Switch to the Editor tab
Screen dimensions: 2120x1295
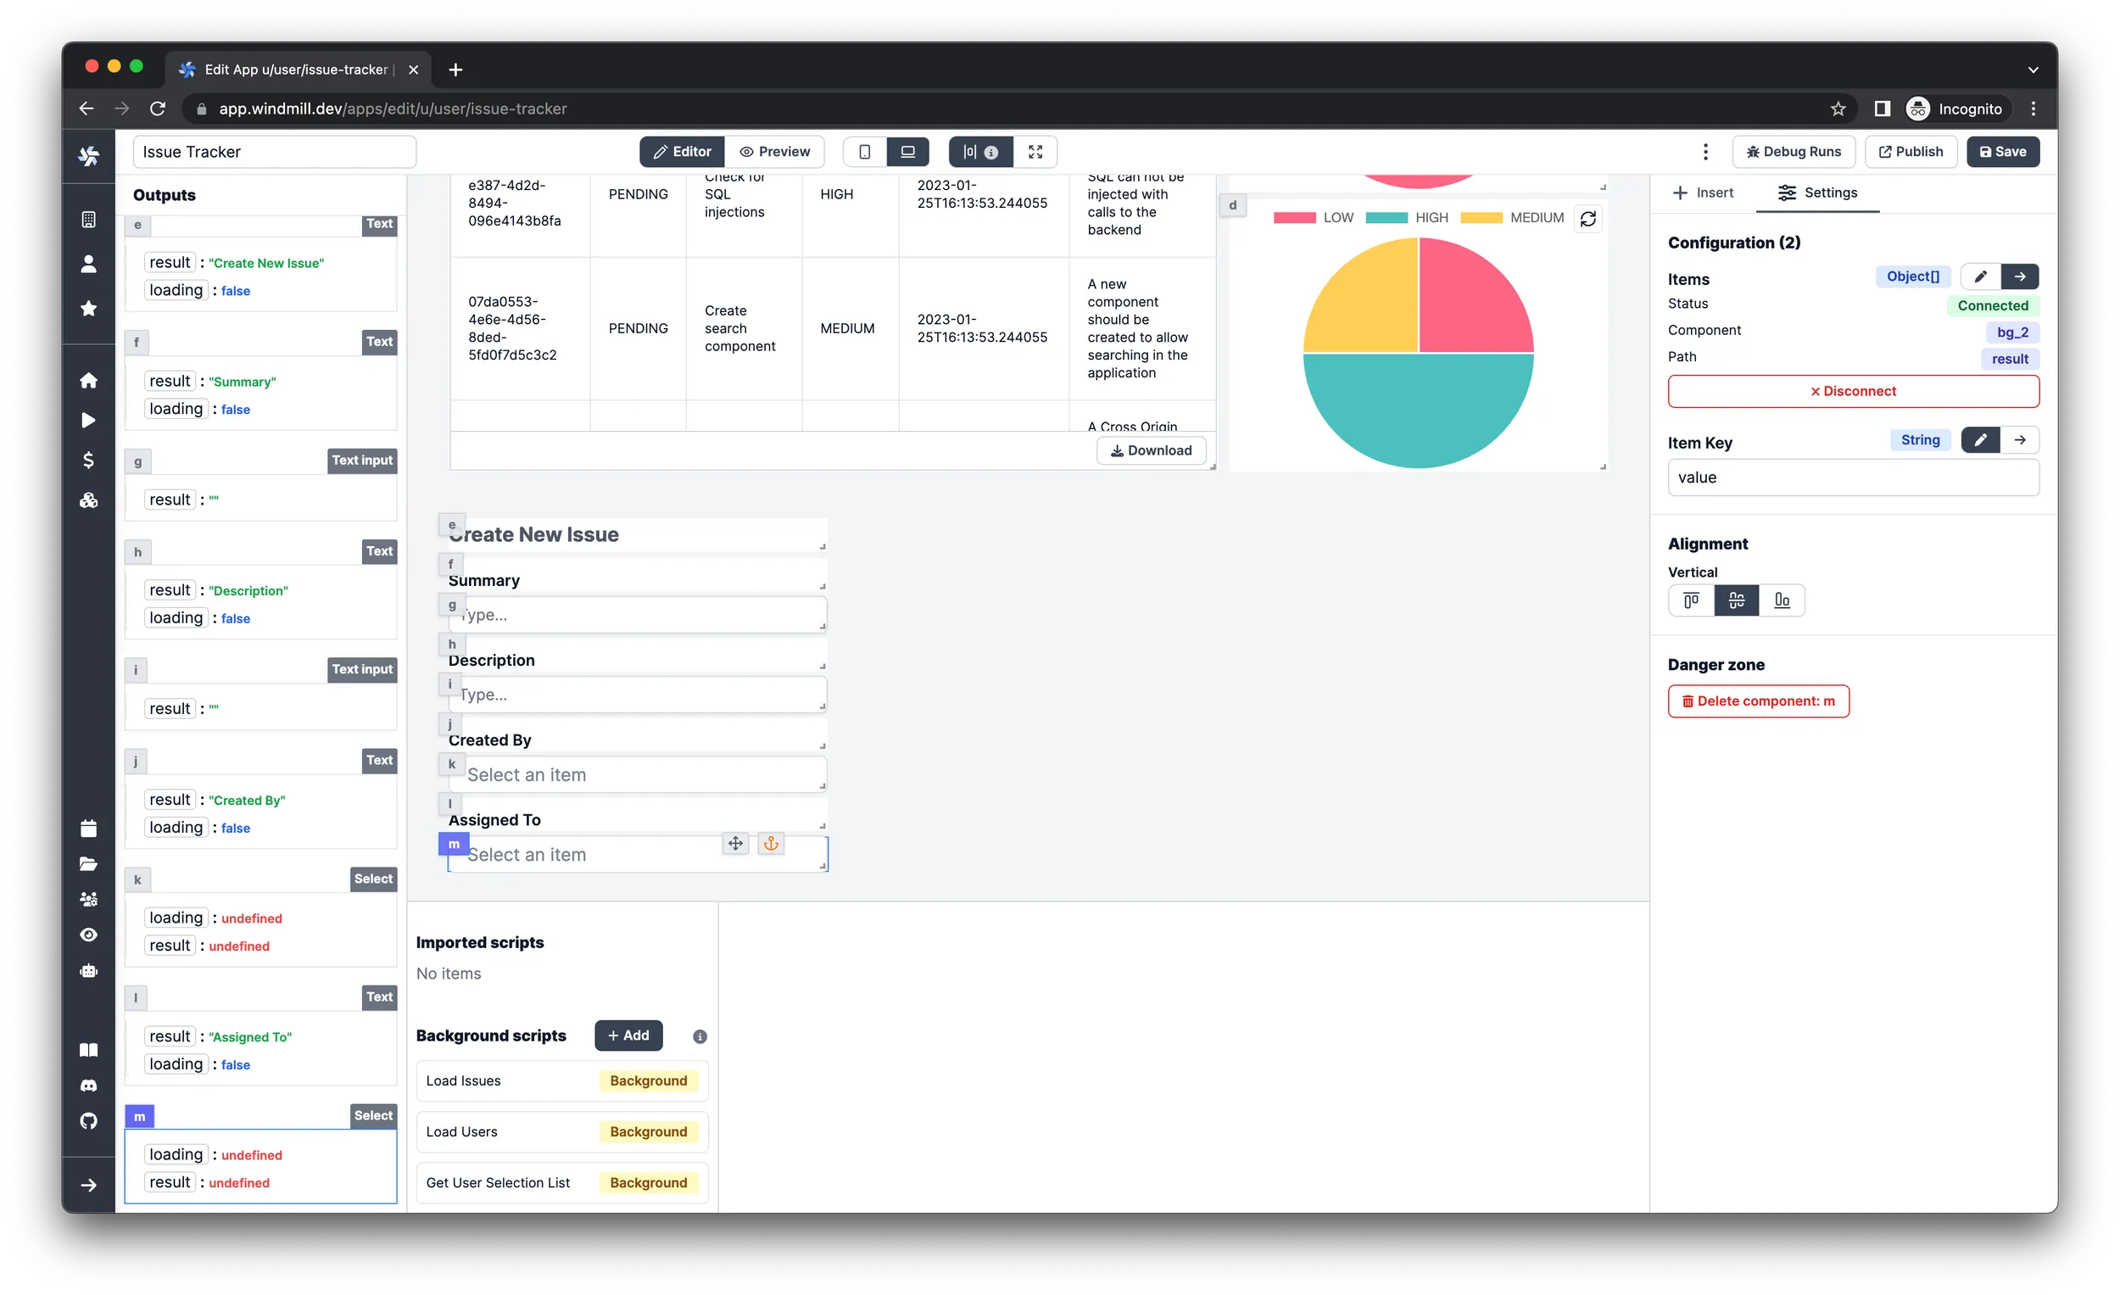tap(682, 152)
